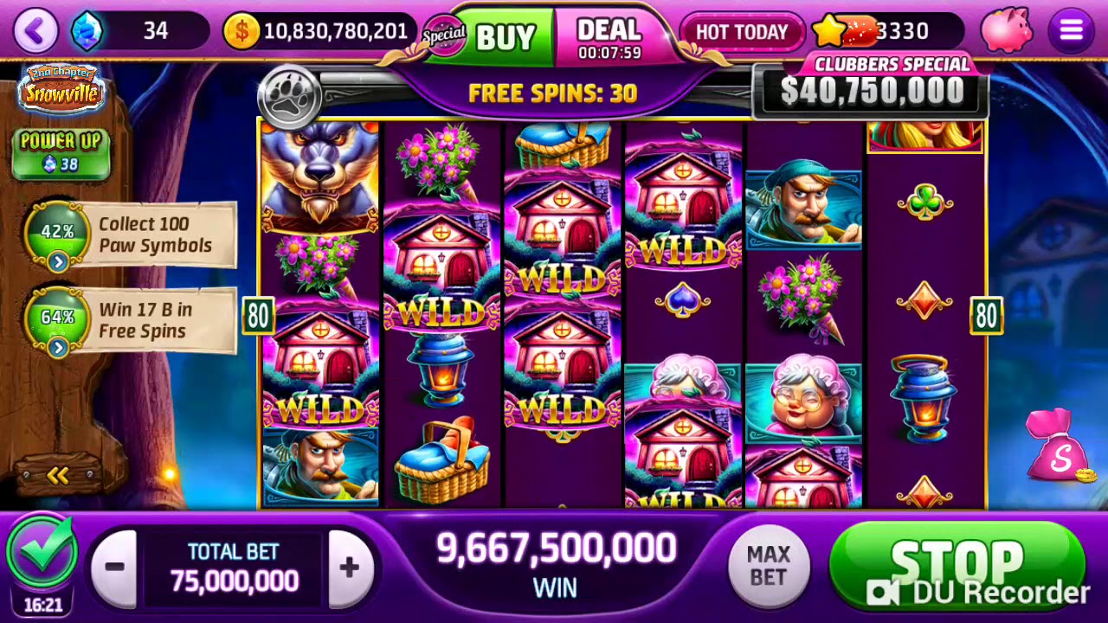Open the pink piggy bank

[x=1008, y=30]
